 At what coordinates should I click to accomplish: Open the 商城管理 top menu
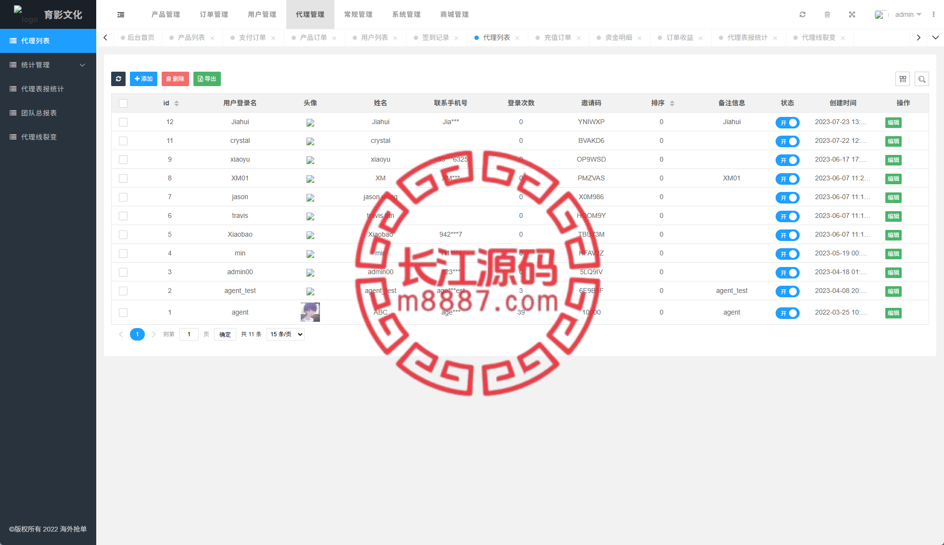455,14
